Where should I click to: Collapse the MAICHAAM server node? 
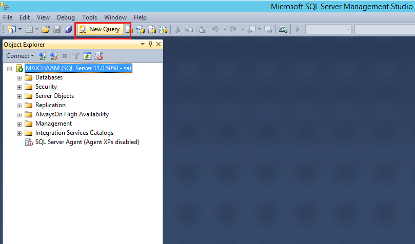(10, 69)
